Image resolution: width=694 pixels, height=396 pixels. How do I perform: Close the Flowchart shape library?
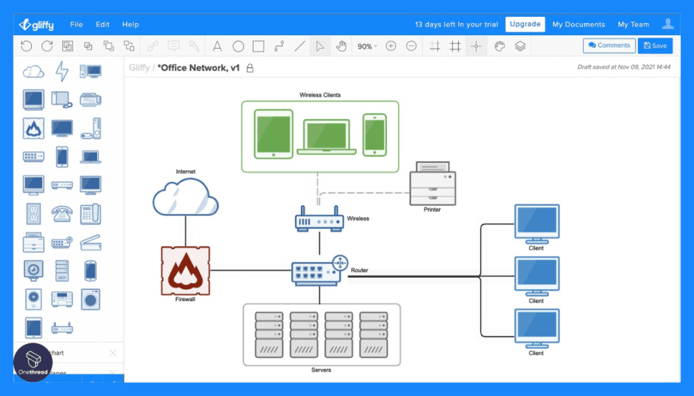coord(113,353)
